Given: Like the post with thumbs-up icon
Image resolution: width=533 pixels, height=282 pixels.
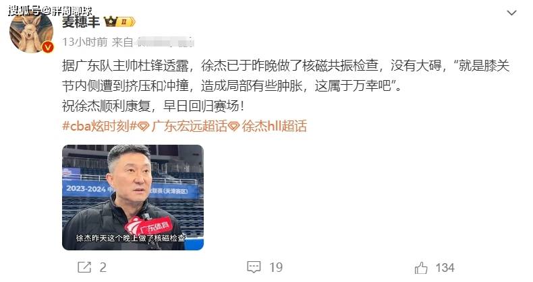Looking at the screenshot, I should tap(421, 268).
